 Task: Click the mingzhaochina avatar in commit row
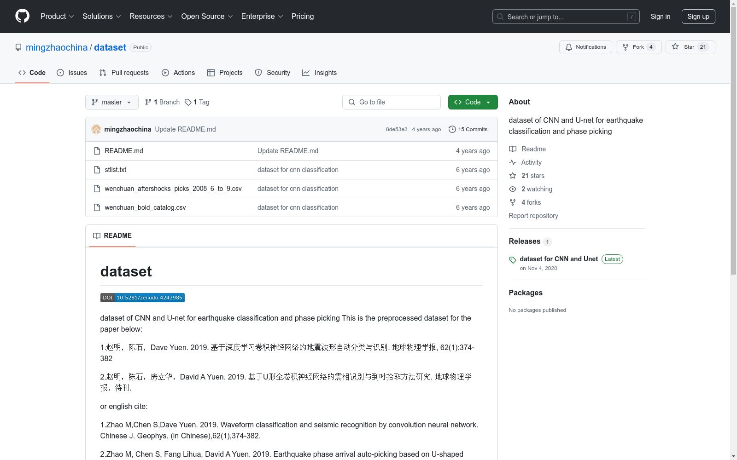click(x=96, y=129)
